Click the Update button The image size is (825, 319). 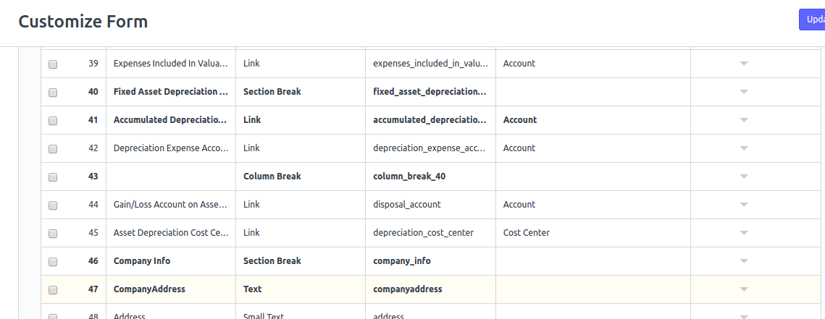(x=812, y=20)
